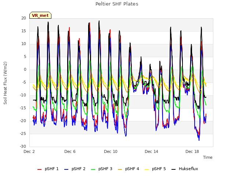
Task: Click the green pSHF 3 legend swatch
Action: (x=93, y=169)
